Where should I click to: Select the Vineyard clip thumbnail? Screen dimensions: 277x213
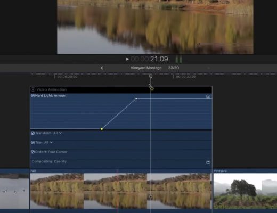[245, 191]
